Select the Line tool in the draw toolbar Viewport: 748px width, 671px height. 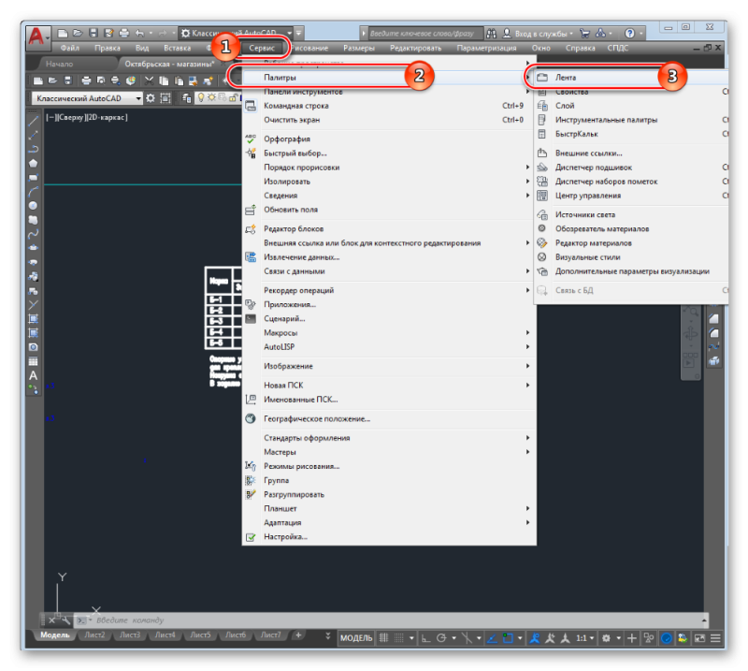pos(33,121)
